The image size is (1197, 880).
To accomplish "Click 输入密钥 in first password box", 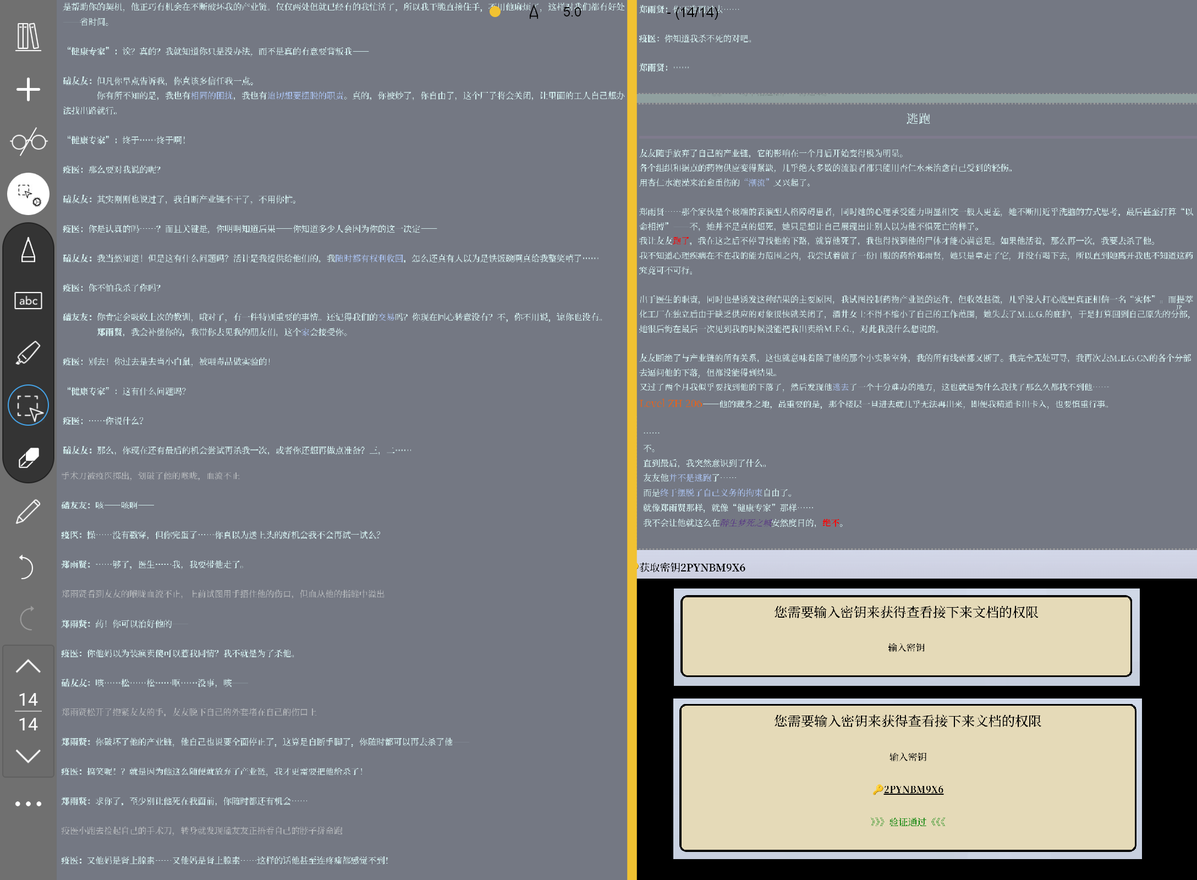I will [906, 648].
